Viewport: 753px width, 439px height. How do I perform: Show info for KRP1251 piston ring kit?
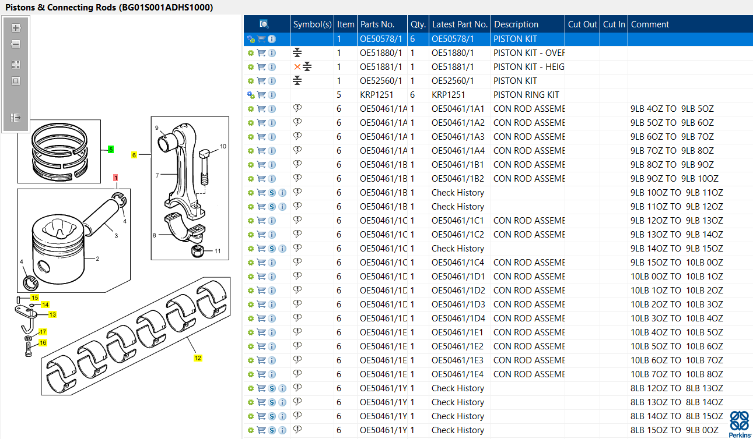click(x=272, y=95)
